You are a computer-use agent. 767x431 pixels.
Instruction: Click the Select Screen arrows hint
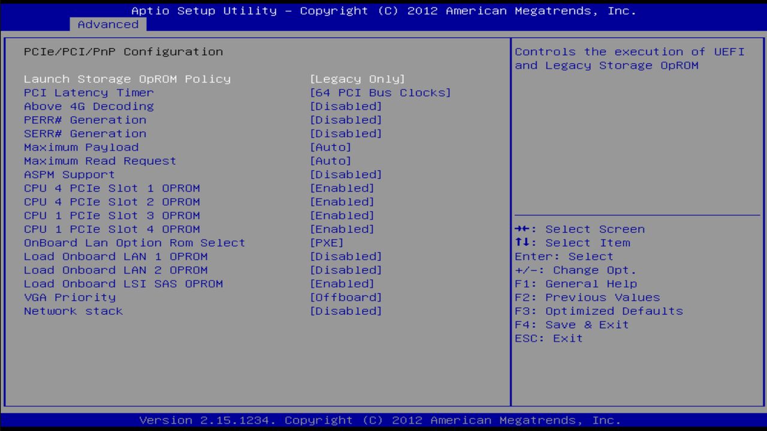tap(579, 229)
